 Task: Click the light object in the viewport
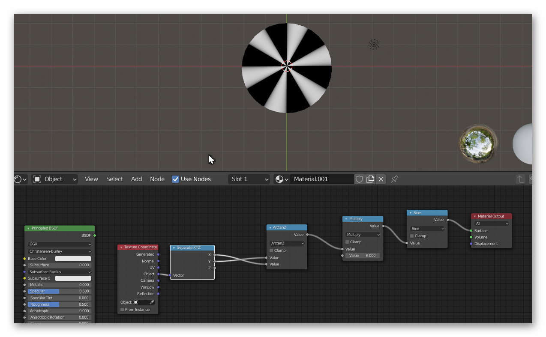coord(374,45)
